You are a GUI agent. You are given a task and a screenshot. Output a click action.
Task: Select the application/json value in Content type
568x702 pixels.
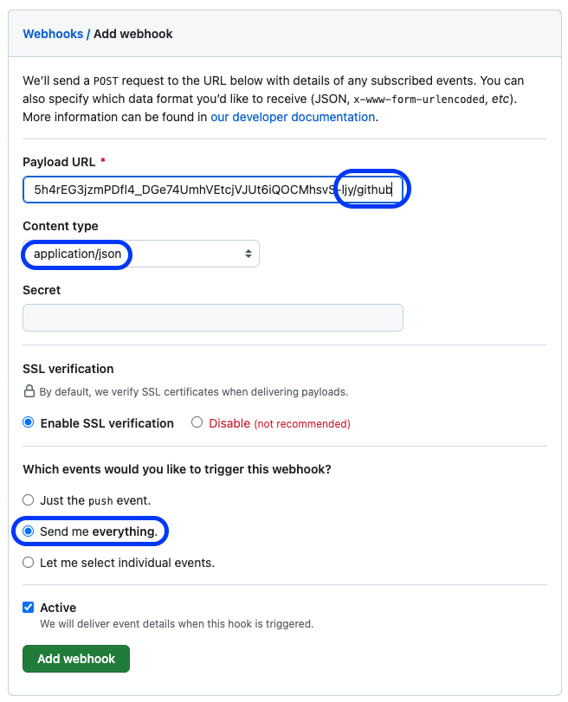click(x=76, y=254)
